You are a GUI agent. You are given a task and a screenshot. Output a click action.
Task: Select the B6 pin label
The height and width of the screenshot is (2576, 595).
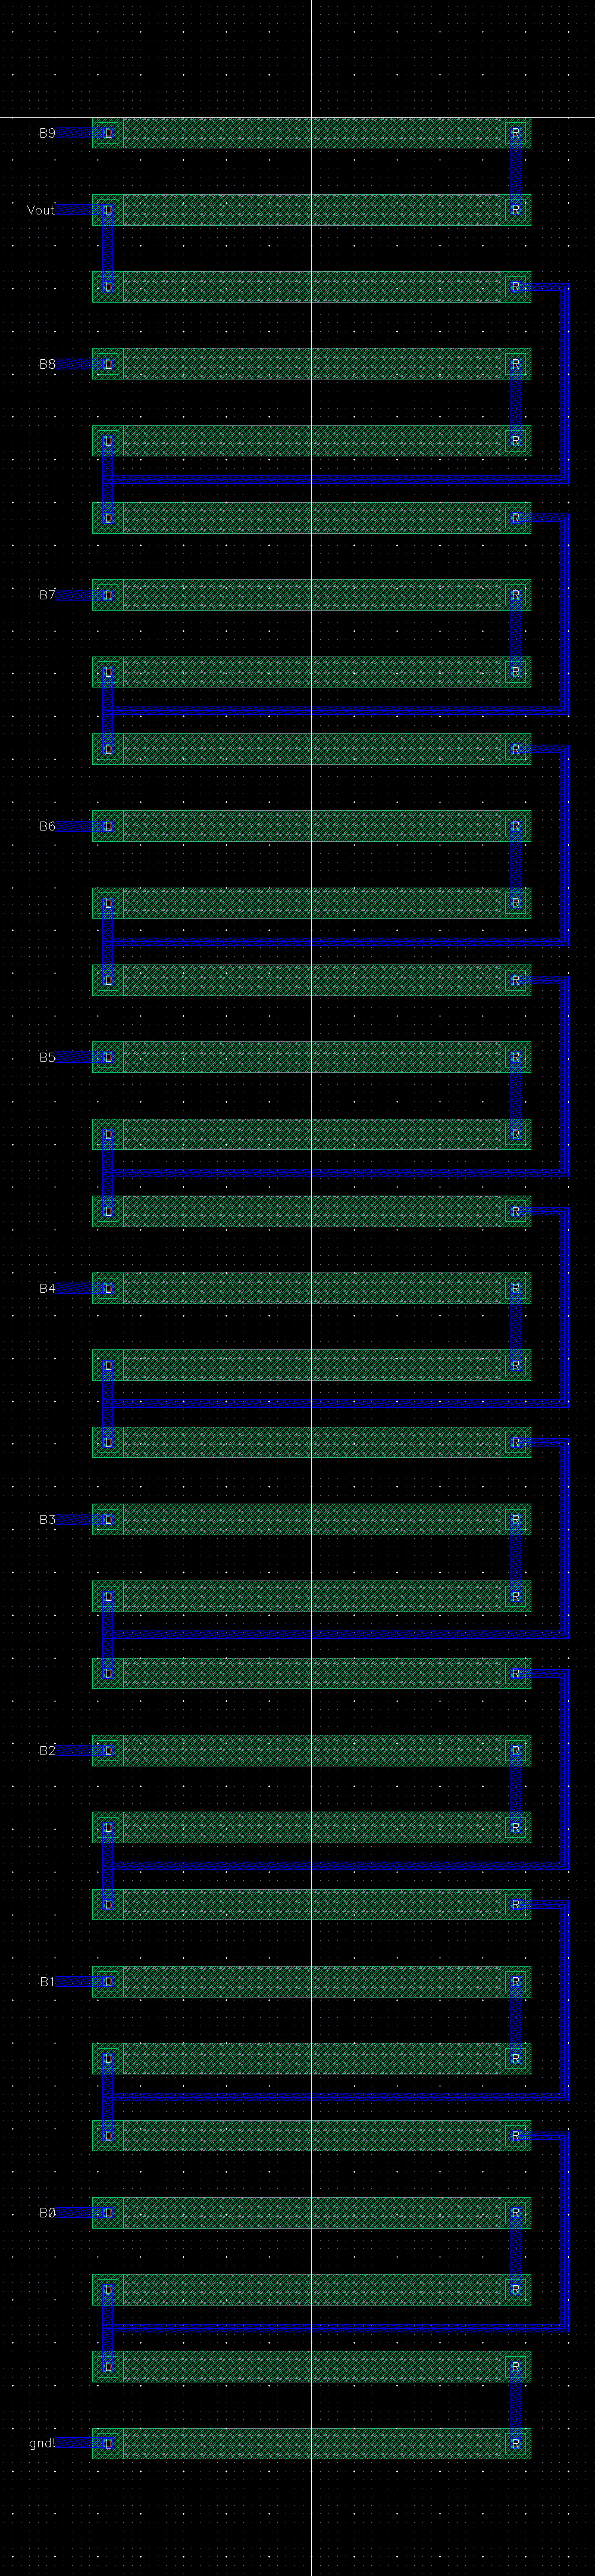click(x=47, y=826)
